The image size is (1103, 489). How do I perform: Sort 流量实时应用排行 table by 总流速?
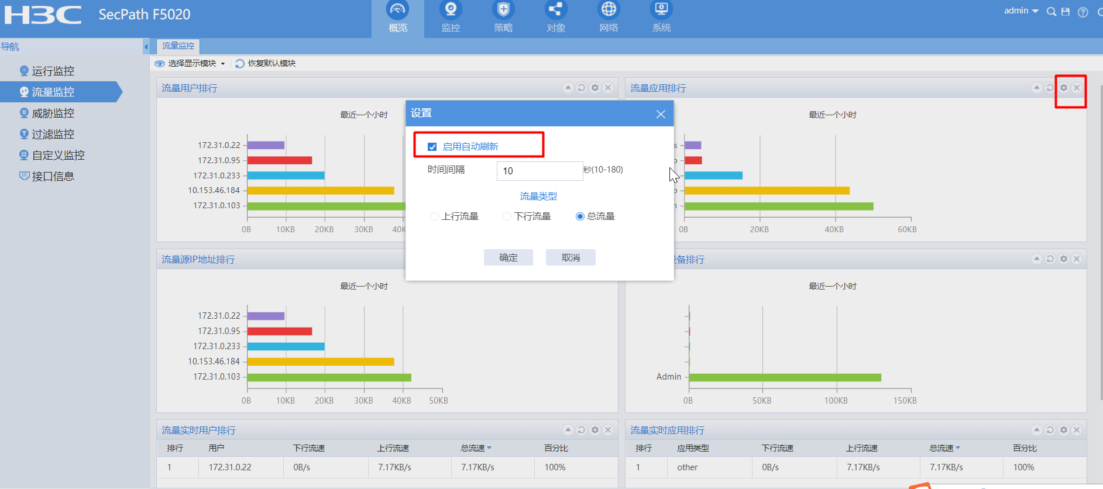(944, 448)
